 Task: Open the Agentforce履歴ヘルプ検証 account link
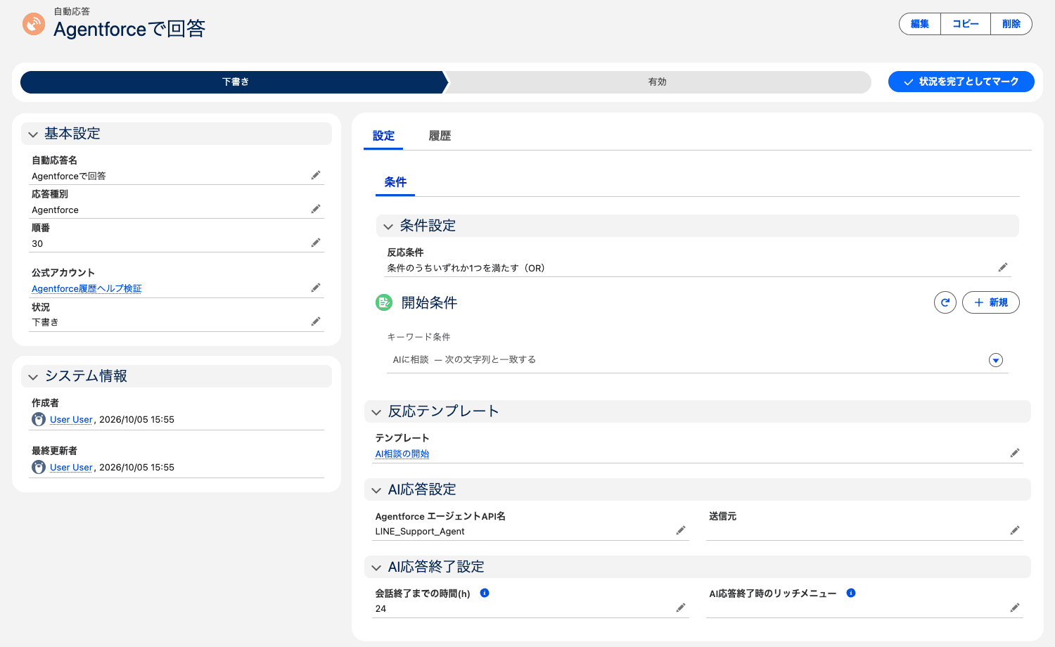87,288
